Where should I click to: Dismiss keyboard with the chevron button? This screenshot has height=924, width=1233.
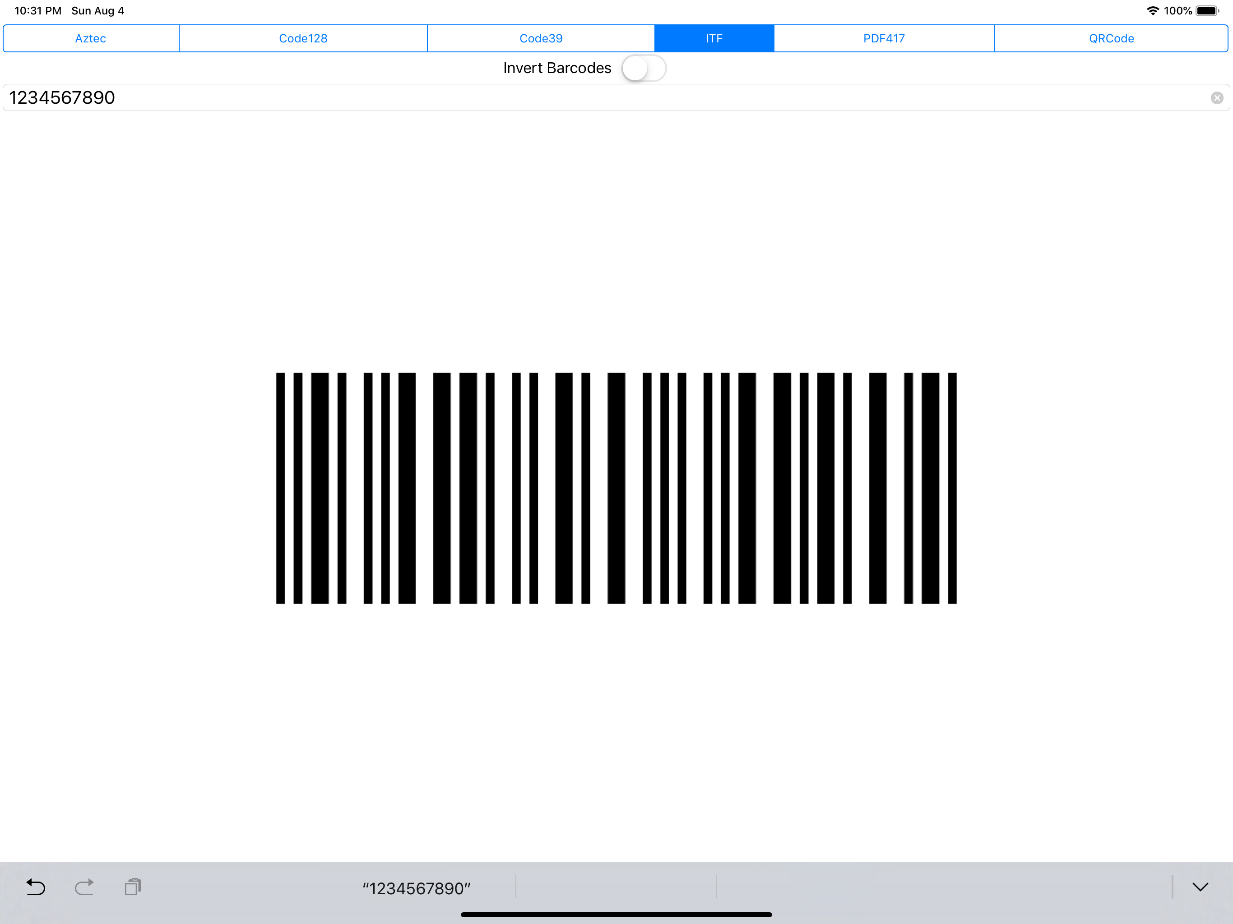(1200, 887)
